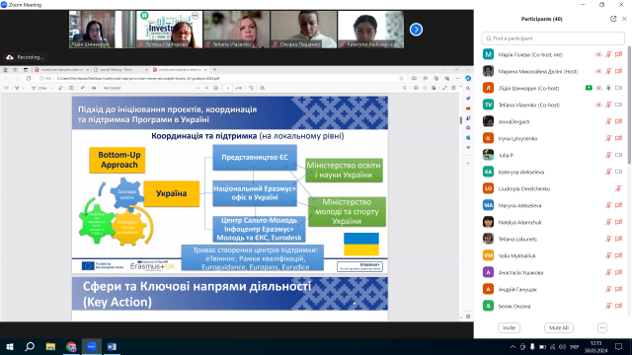The width and height of the screenshot is (632, 355).
Task: Click the eye icon on Лідія Шинкарук's row
Action: click(x=598, y=88)
